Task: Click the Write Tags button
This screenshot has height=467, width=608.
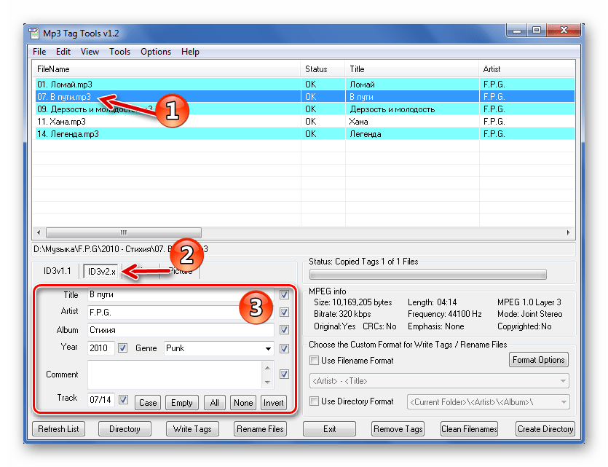Action: [x=192, y=429]
